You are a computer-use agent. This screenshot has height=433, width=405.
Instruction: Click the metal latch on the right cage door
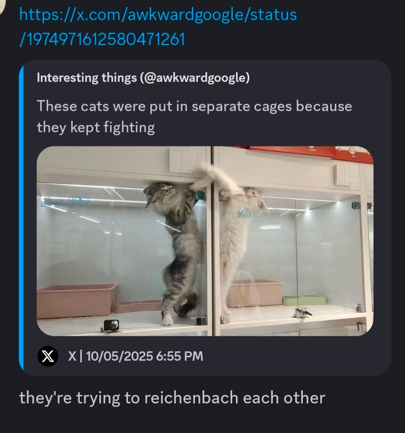pos(302,313)
